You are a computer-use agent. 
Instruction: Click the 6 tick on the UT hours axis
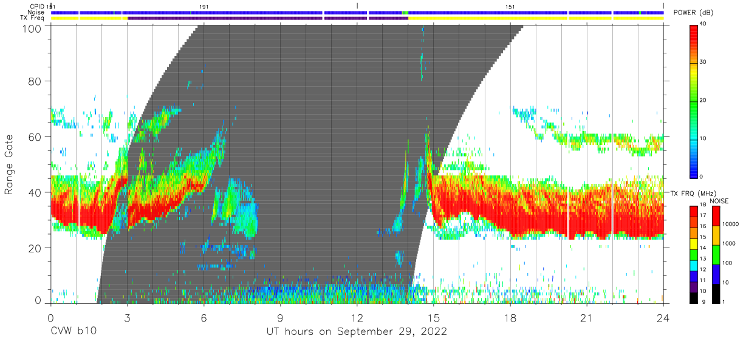204,317
